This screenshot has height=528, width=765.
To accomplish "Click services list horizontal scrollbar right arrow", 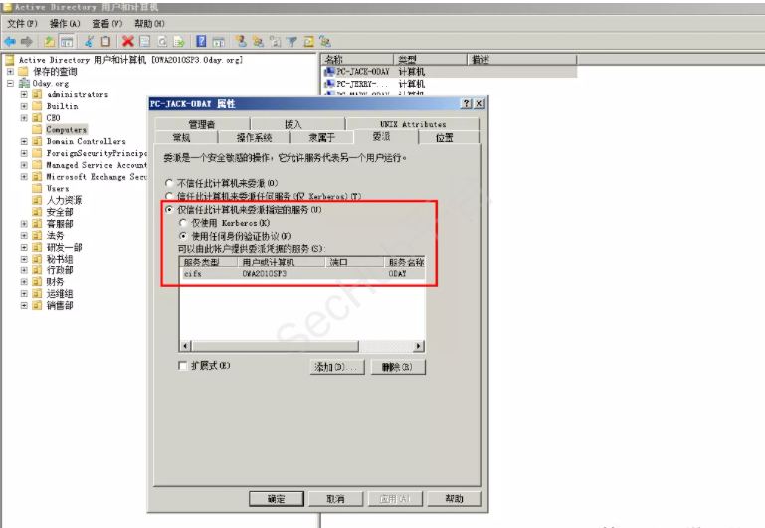I will 420,346.
